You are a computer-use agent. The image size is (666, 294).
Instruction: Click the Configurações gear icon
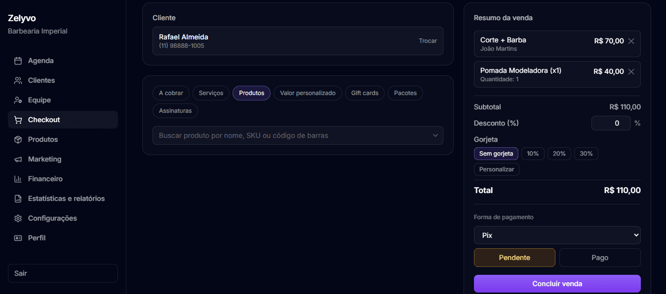18,219
